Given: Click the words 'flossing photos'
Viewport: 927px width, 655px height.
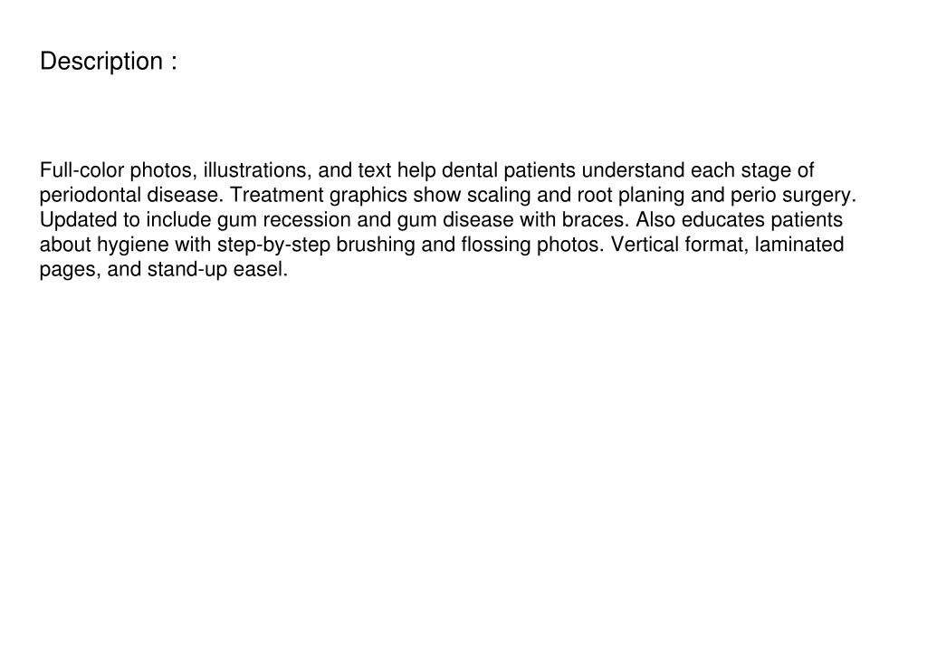Looking at the screenshot, I should point(530,245).
